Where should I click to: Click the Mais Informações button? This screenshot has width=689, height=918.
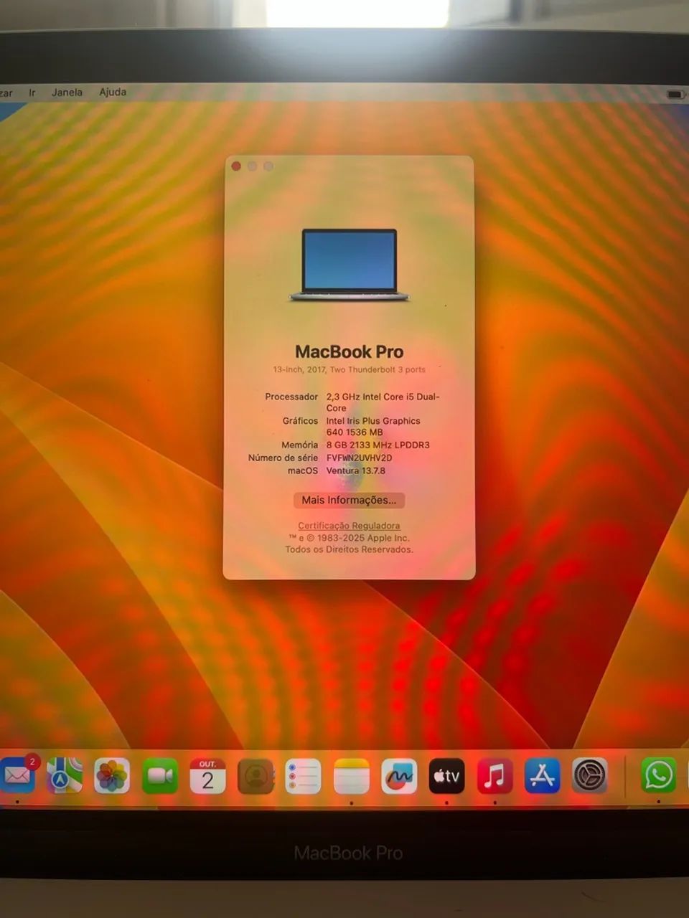349,500
